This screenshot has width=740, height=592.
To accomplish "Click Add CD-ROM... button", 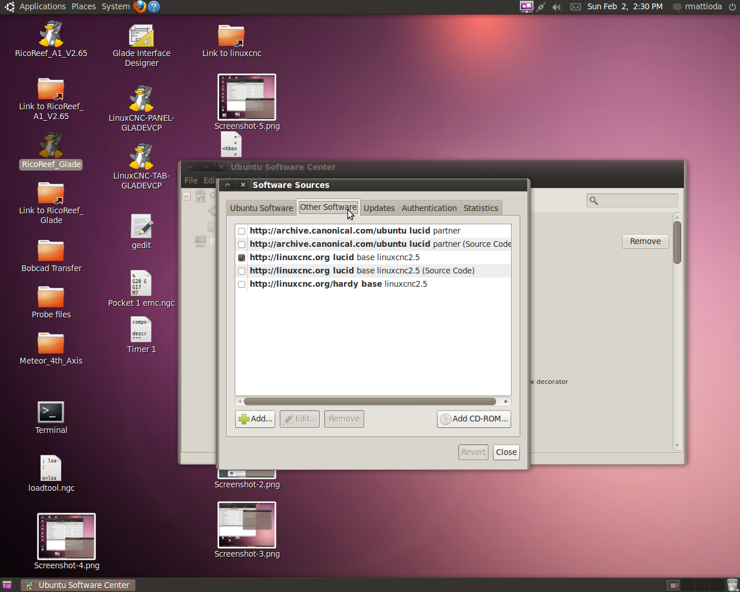I will [474, 419].
